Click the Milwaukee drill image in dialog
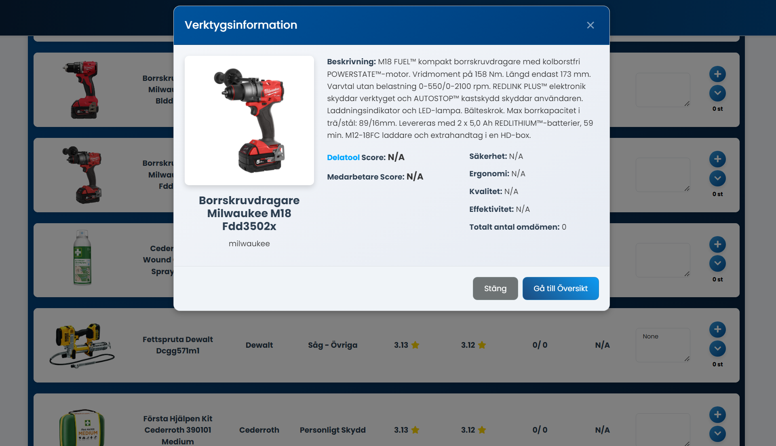776x446 pixels. (x=249, y=120)
